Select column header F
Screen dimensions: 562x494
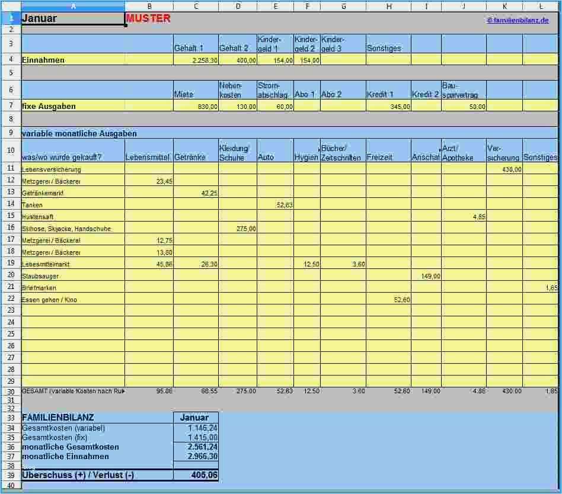click(x=307, y=5)
